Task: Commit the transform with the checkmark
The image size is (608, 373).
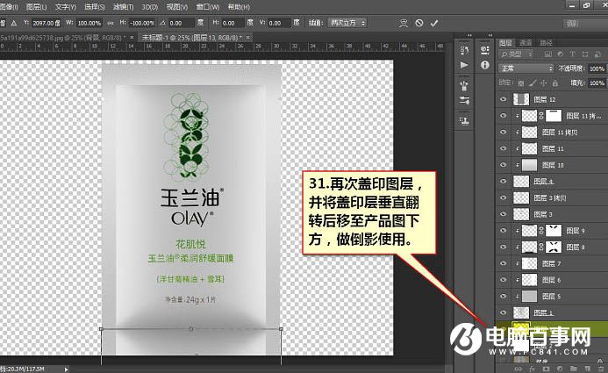Action: click(434, 24)
